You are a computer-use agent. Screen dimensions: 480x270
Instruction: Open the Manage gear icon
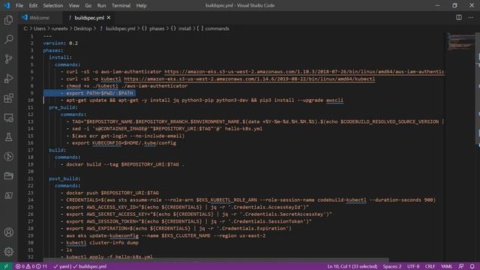pyautogui.click(x=8, y=252)
